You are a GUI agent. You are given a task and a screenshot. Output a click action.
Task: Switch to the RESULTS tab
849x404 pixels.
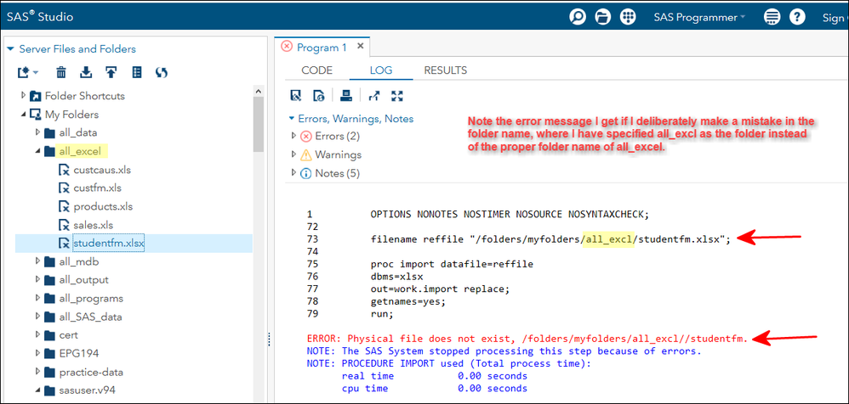[445, 70]
